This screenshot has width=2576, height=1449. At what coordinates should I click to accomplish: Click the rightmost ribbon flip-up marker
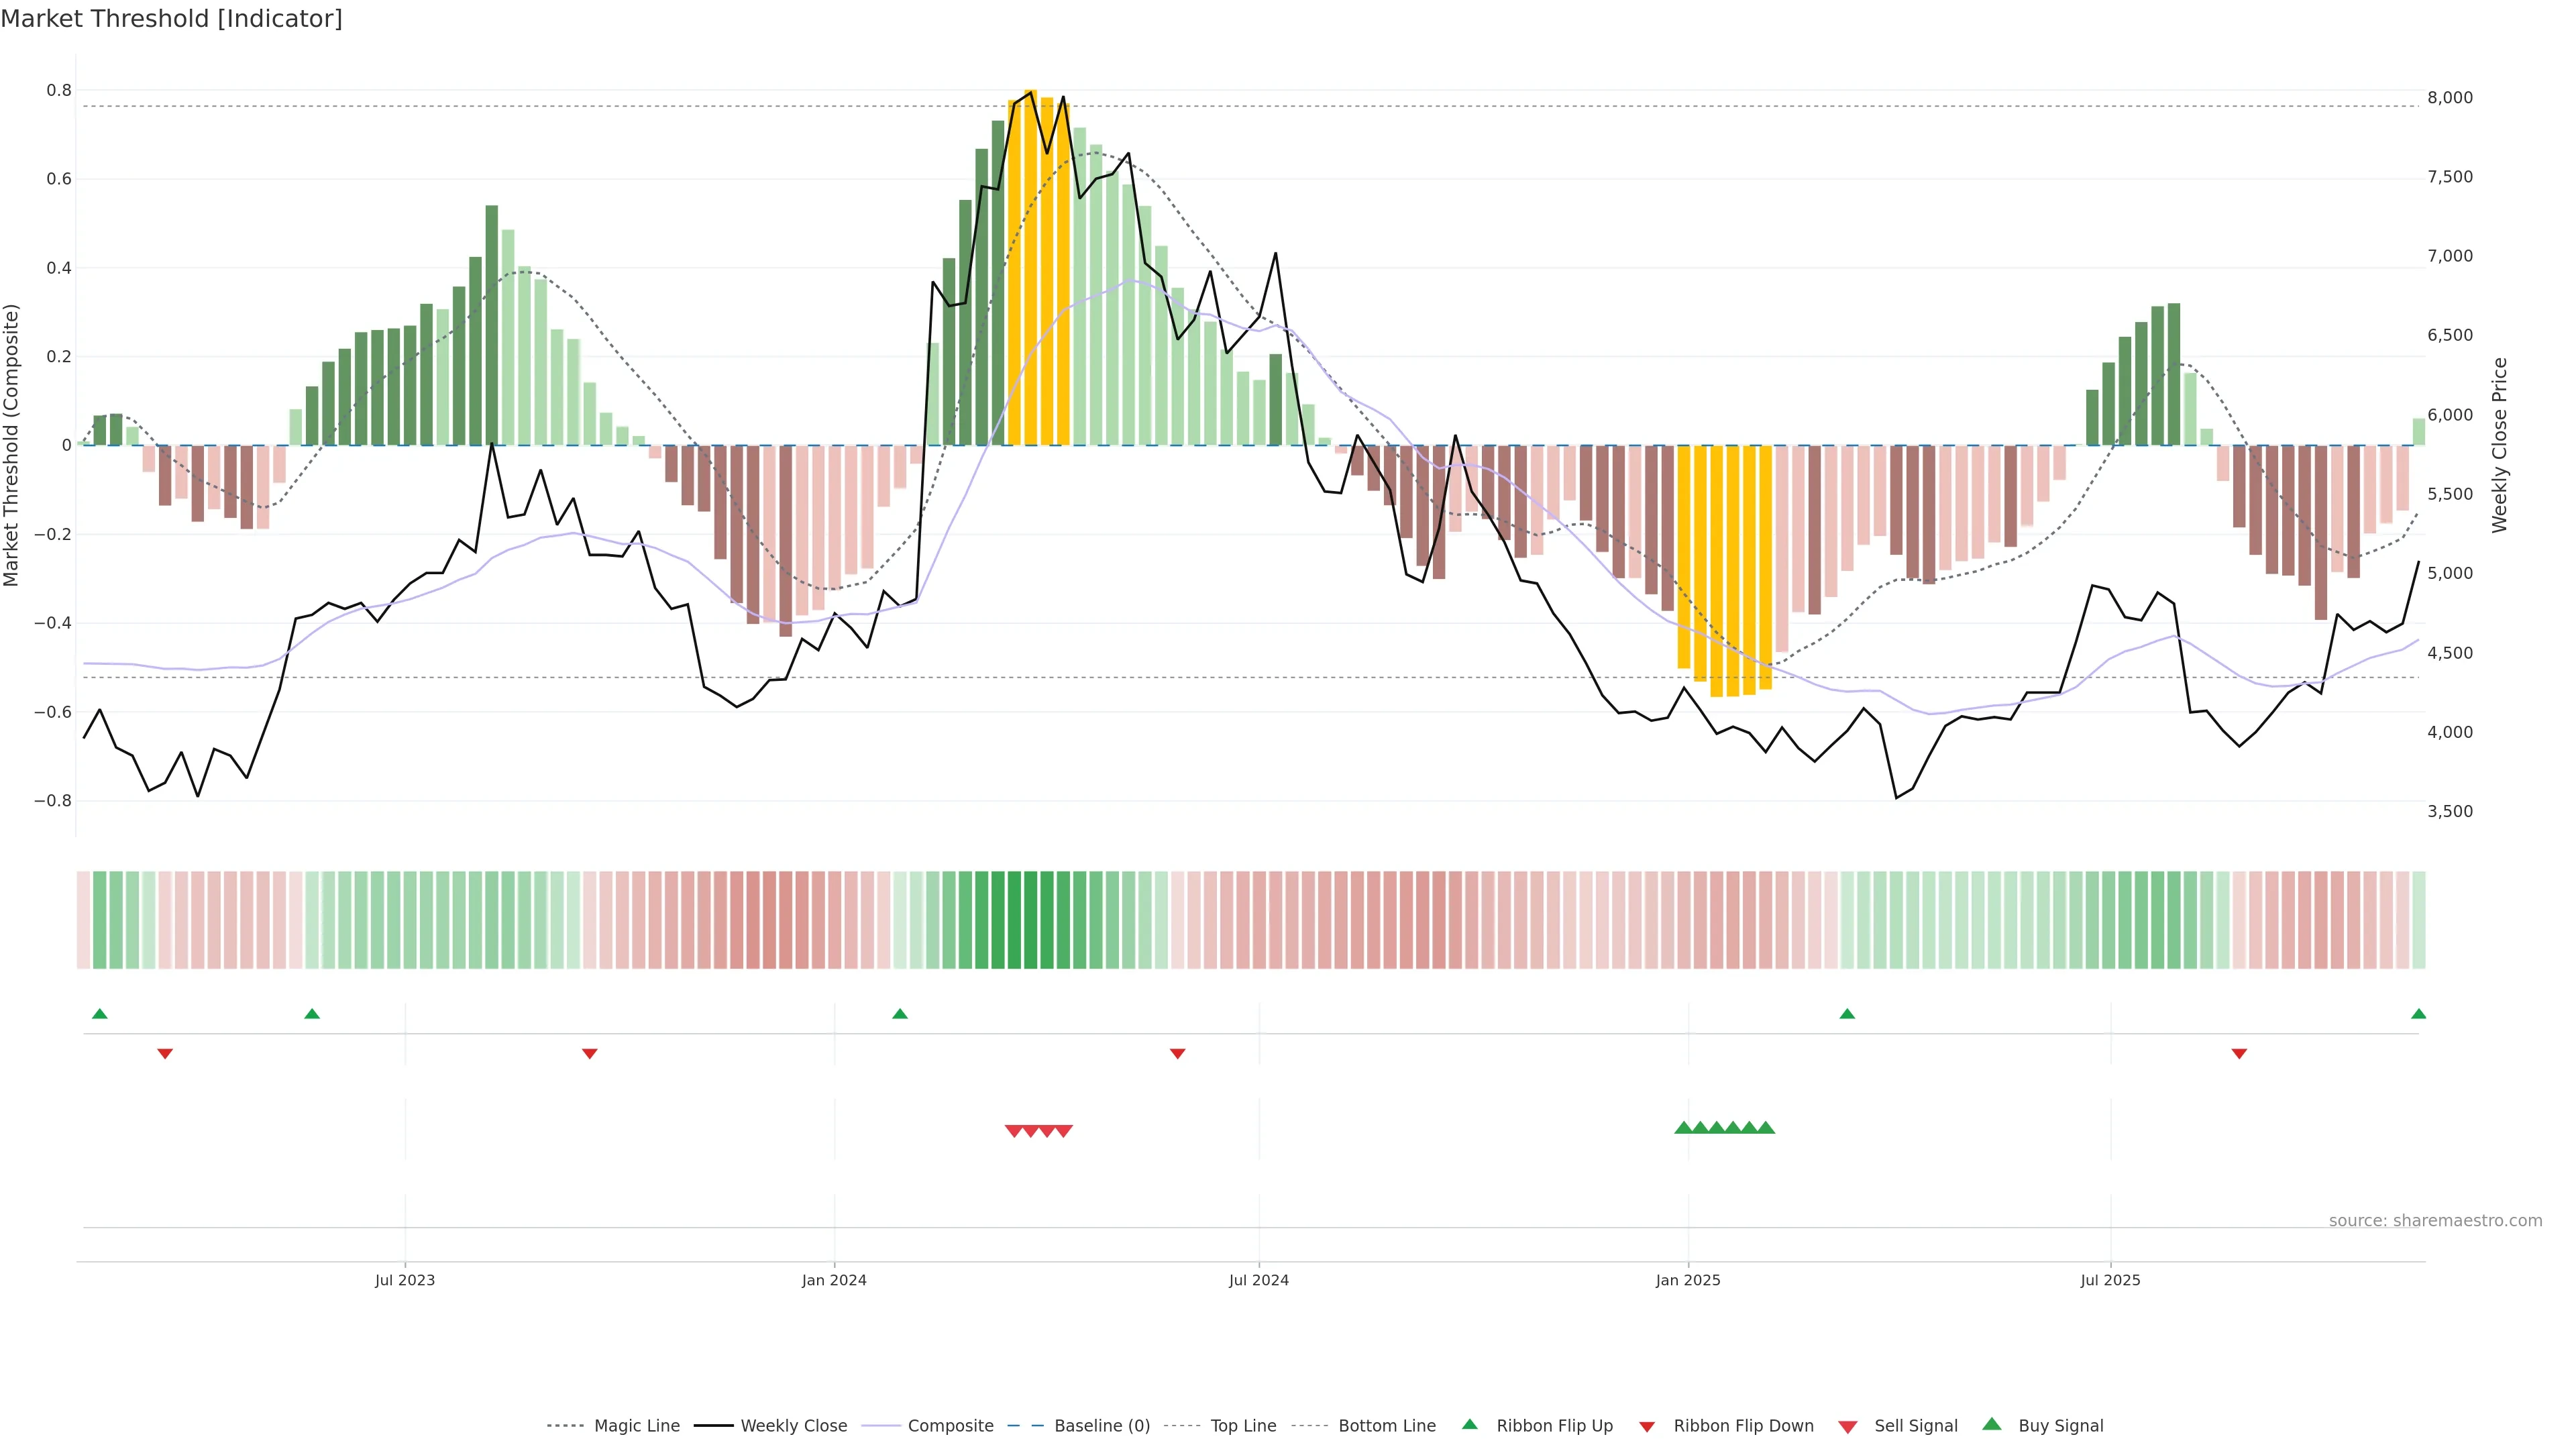point(2418,1014)
